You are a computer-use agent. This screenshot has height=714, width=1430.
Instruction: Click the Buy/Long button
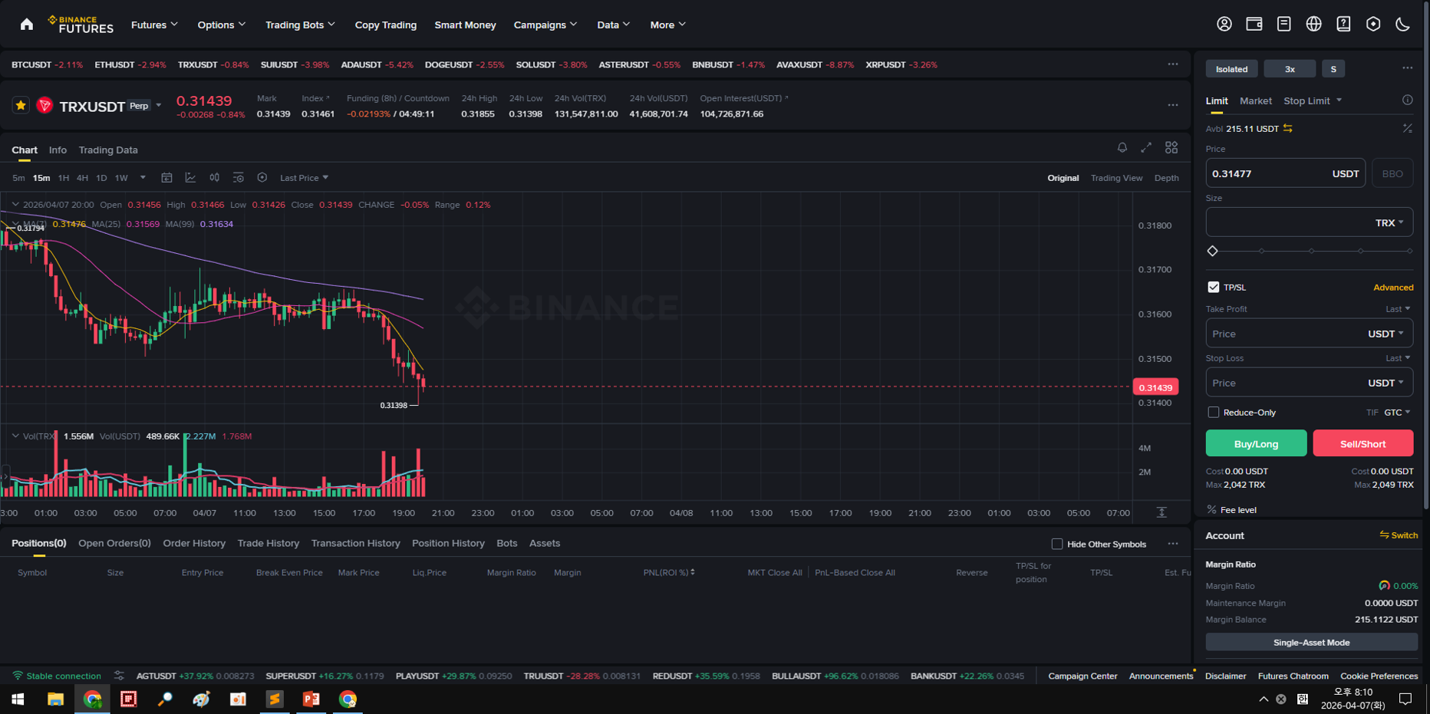[x=1256, y=443]
